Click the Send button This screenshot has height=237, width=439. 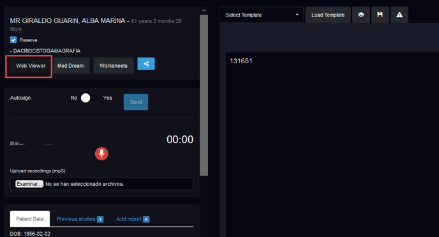click(x=136, y=102)
